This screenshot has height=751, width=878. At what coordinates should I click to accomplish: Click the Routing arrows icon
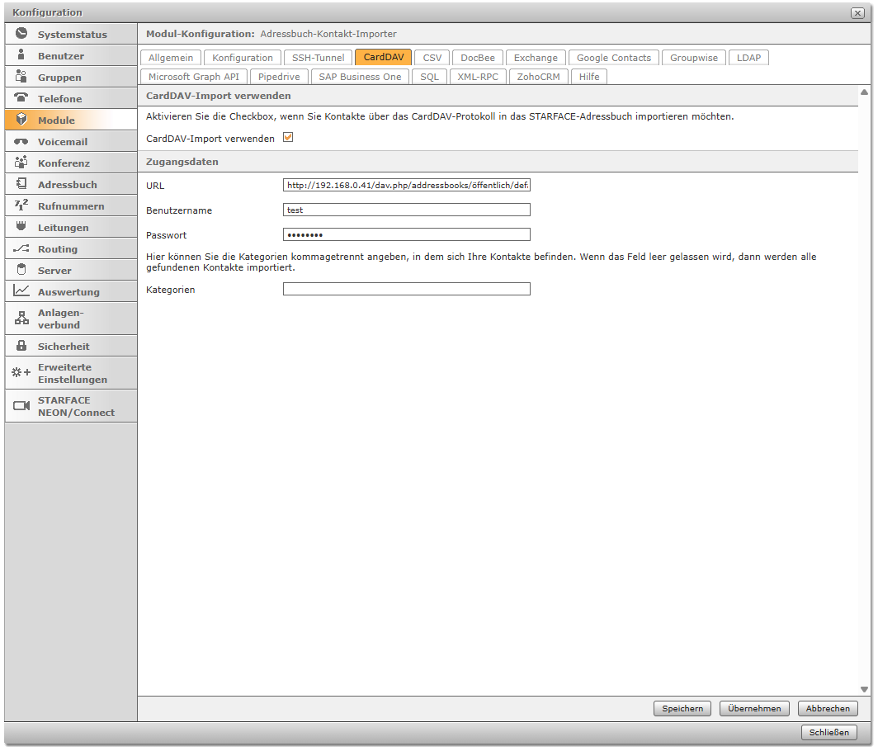(x=21, y=248)
